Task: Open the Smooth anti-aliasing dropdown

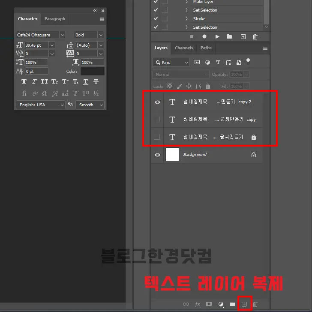Action: 90,105
